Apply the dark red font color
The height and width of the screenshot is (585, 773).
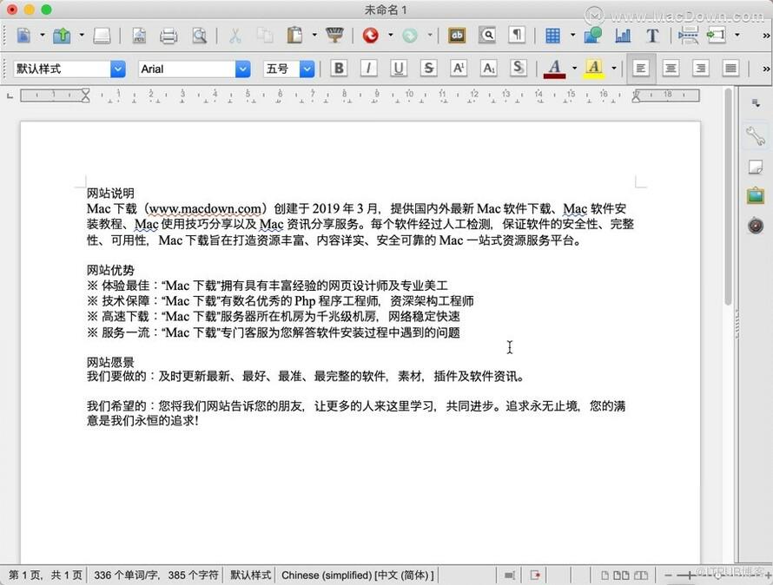point(555,68)
